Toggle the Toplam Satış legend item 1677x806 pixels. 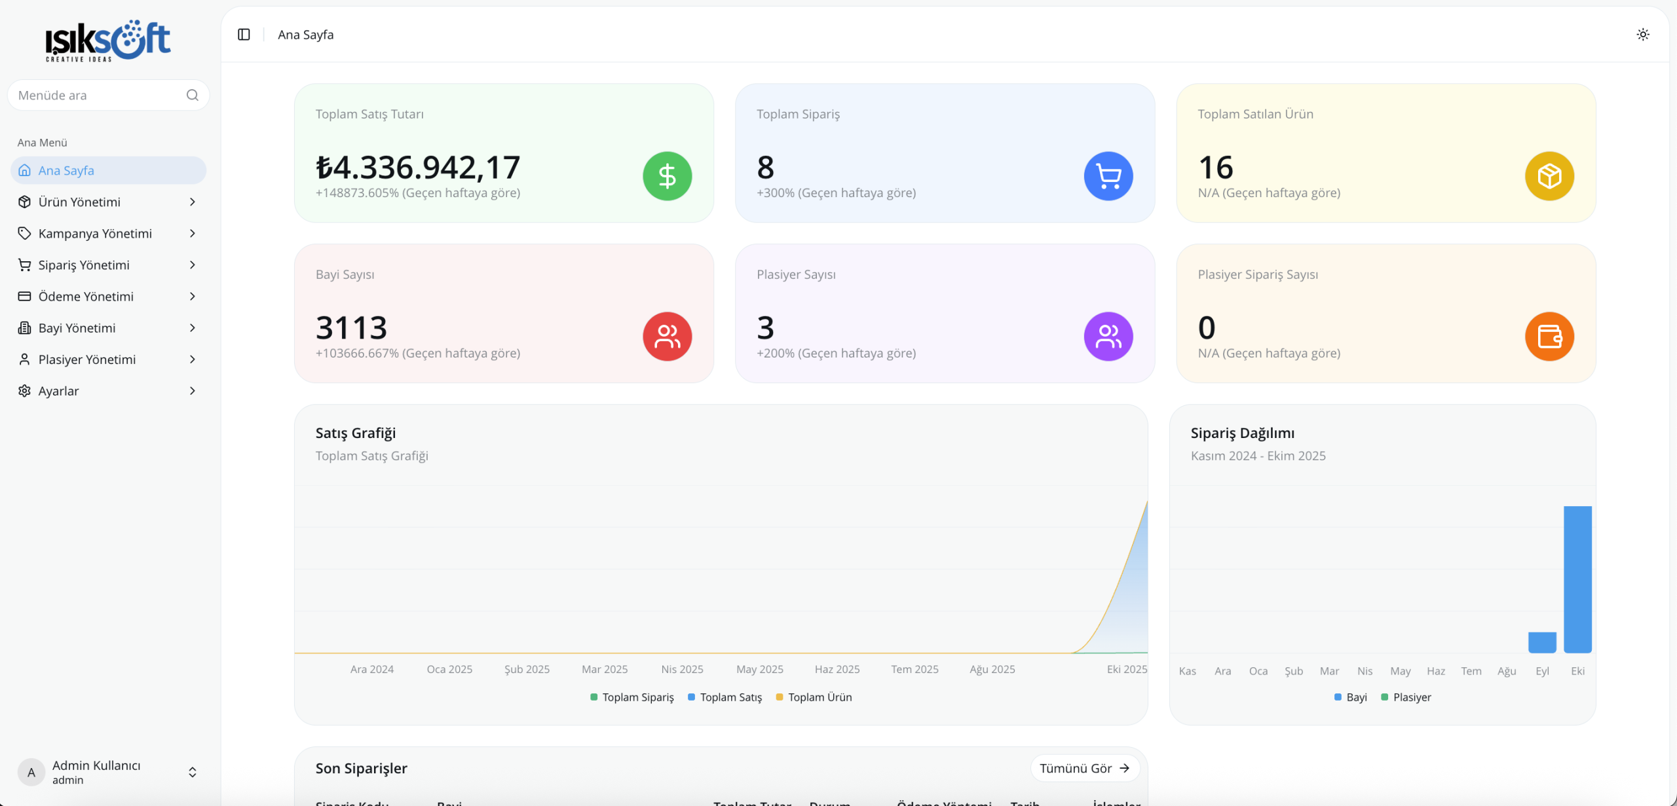click(725, 697)
